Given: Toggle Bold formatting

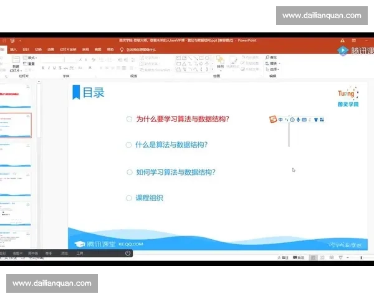Looking at the screenshot, I should (x=43, y=68).
